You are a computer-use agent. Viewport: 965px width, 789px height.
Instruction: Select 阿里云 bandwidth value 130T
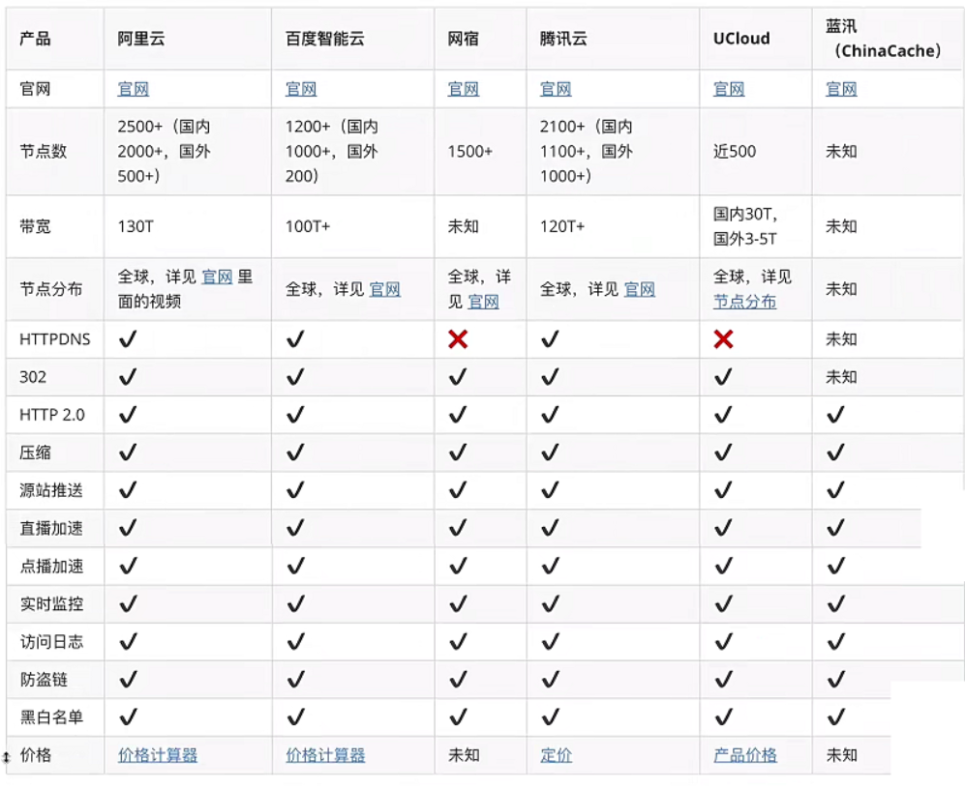pyautogui.click(x=135, y=226)
